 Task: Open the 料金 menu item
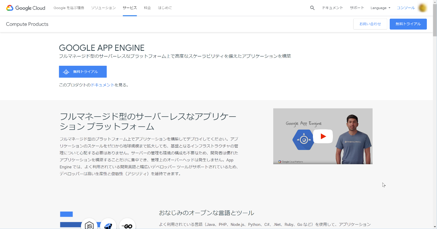coord(147,8)
